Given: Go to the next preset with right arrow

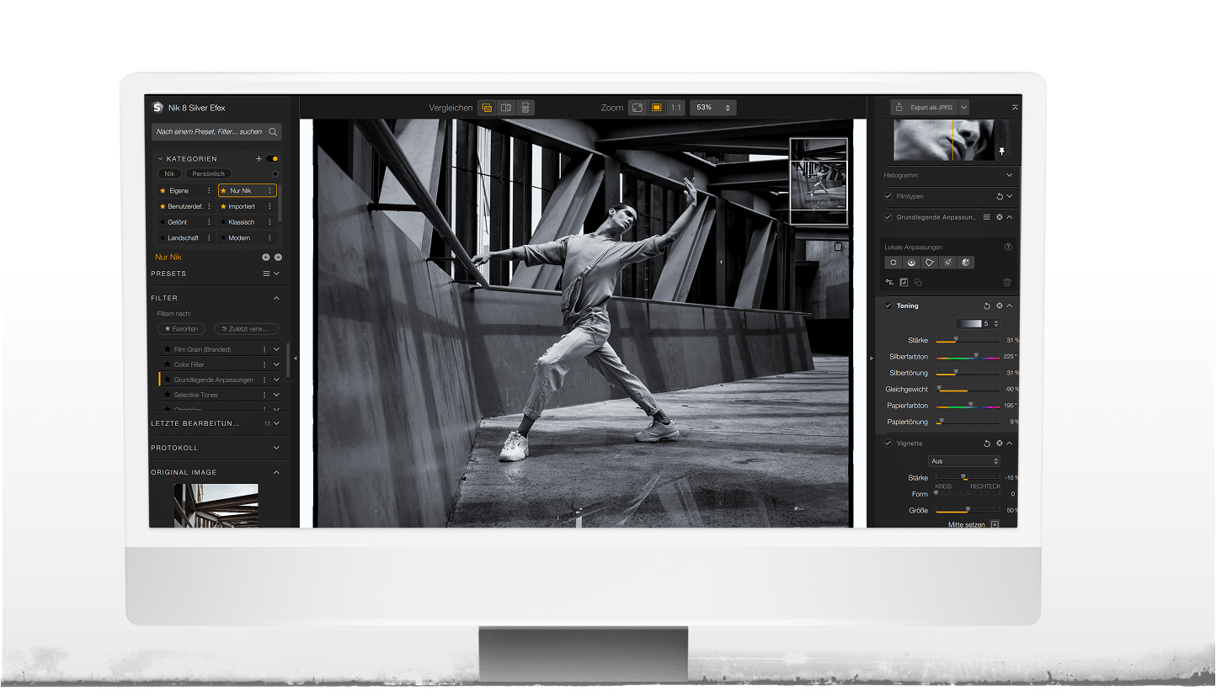Looking at the screenshot, I should pyautogui.click(x=278, y=258).
